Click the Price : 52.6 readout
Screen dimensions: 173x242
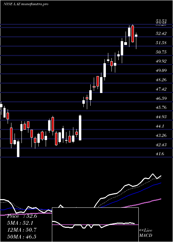tap(22, 216)
